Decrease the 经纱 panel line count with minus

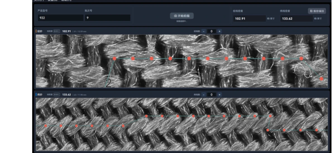tap(204, 31)
